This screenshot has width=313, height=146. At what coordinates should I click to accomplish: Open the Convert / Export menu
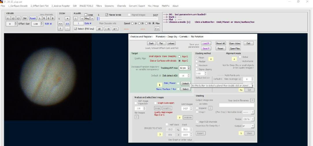[x=137, y=6]
